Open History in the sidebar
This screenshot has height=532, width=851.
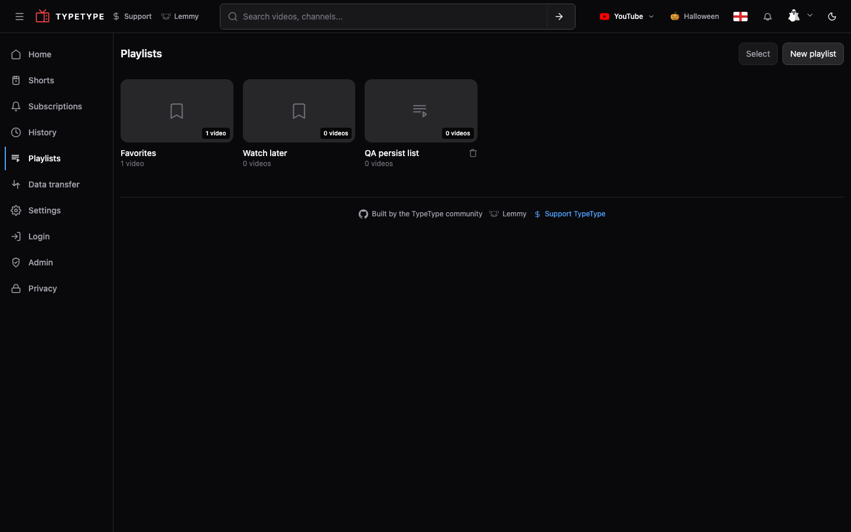(x=56, y=132)
